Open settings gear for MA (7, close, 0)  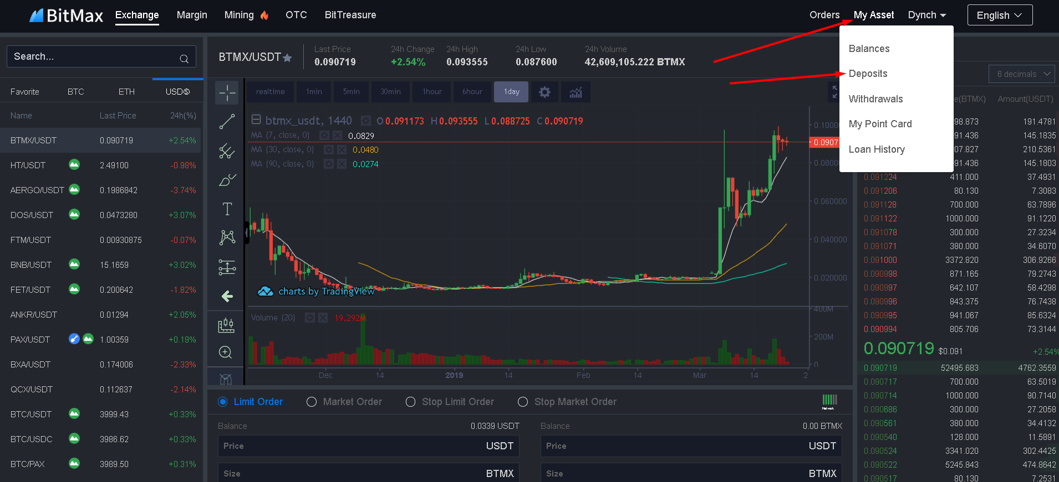pos(324,135)
